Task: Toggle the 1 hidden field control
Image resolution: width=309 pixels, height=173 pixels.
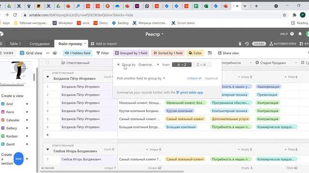Action: pyautogui.click(x=78, y=53)
